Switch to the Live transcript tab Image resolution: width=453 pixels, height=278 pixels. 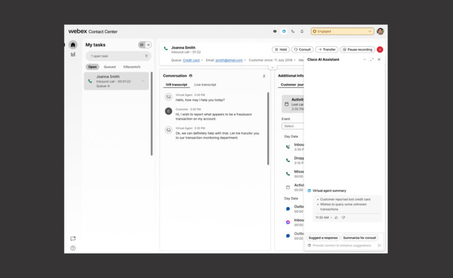(205, 85)
